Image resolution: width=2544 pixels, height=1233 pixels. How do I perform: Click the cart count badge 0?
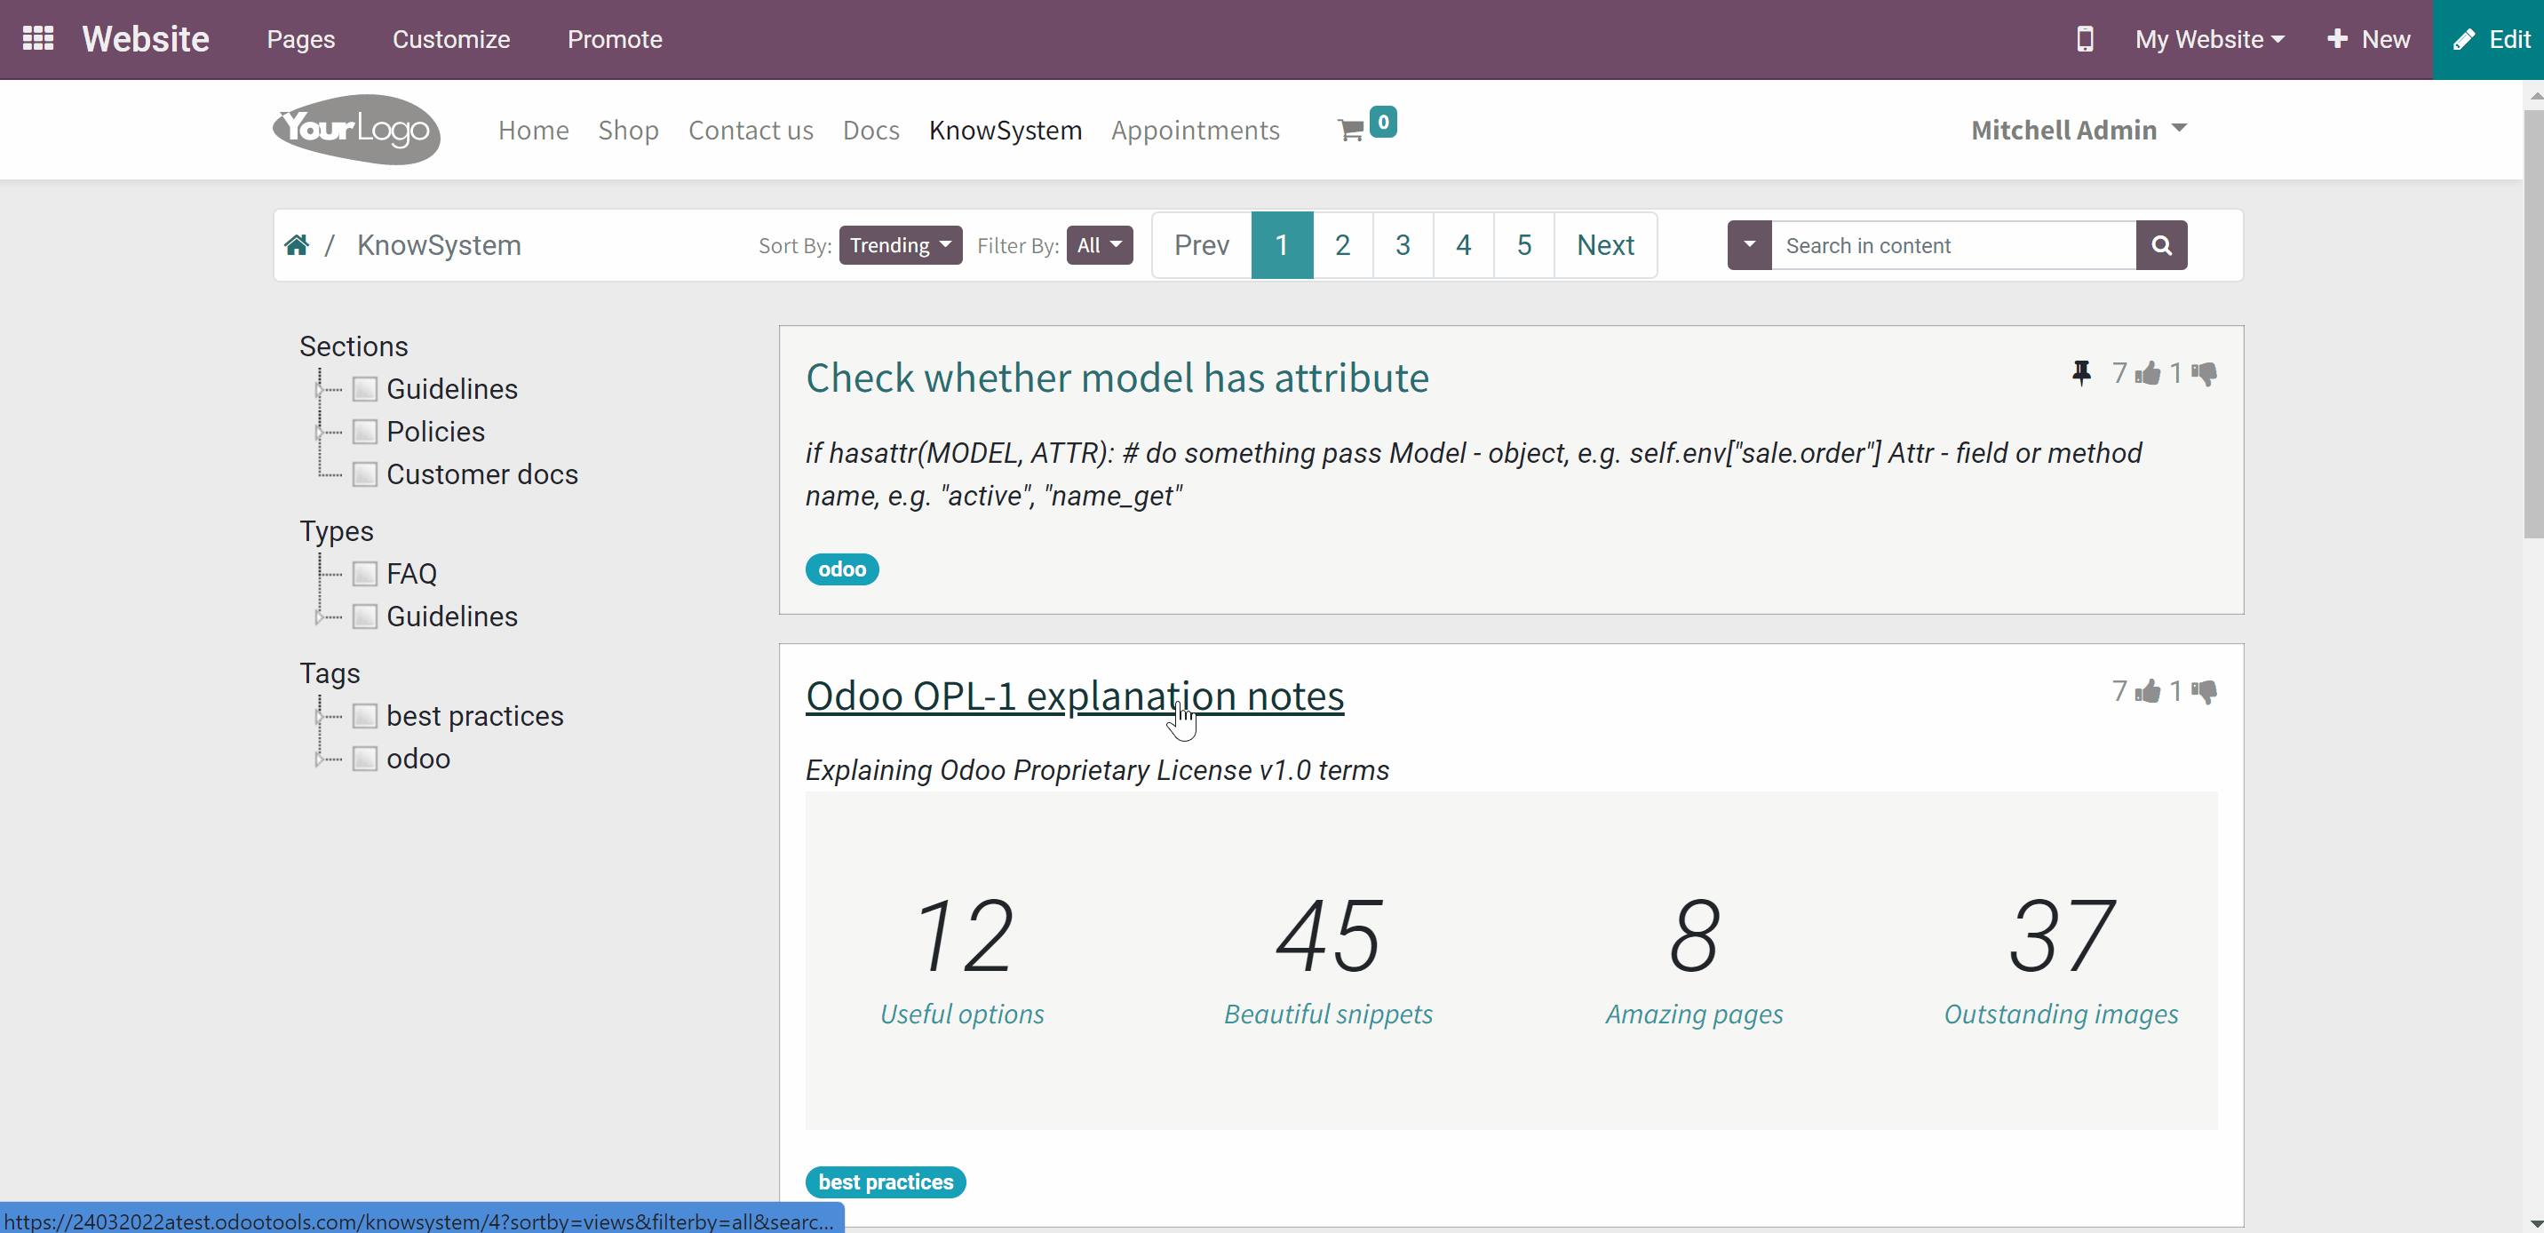point(1383,122)
